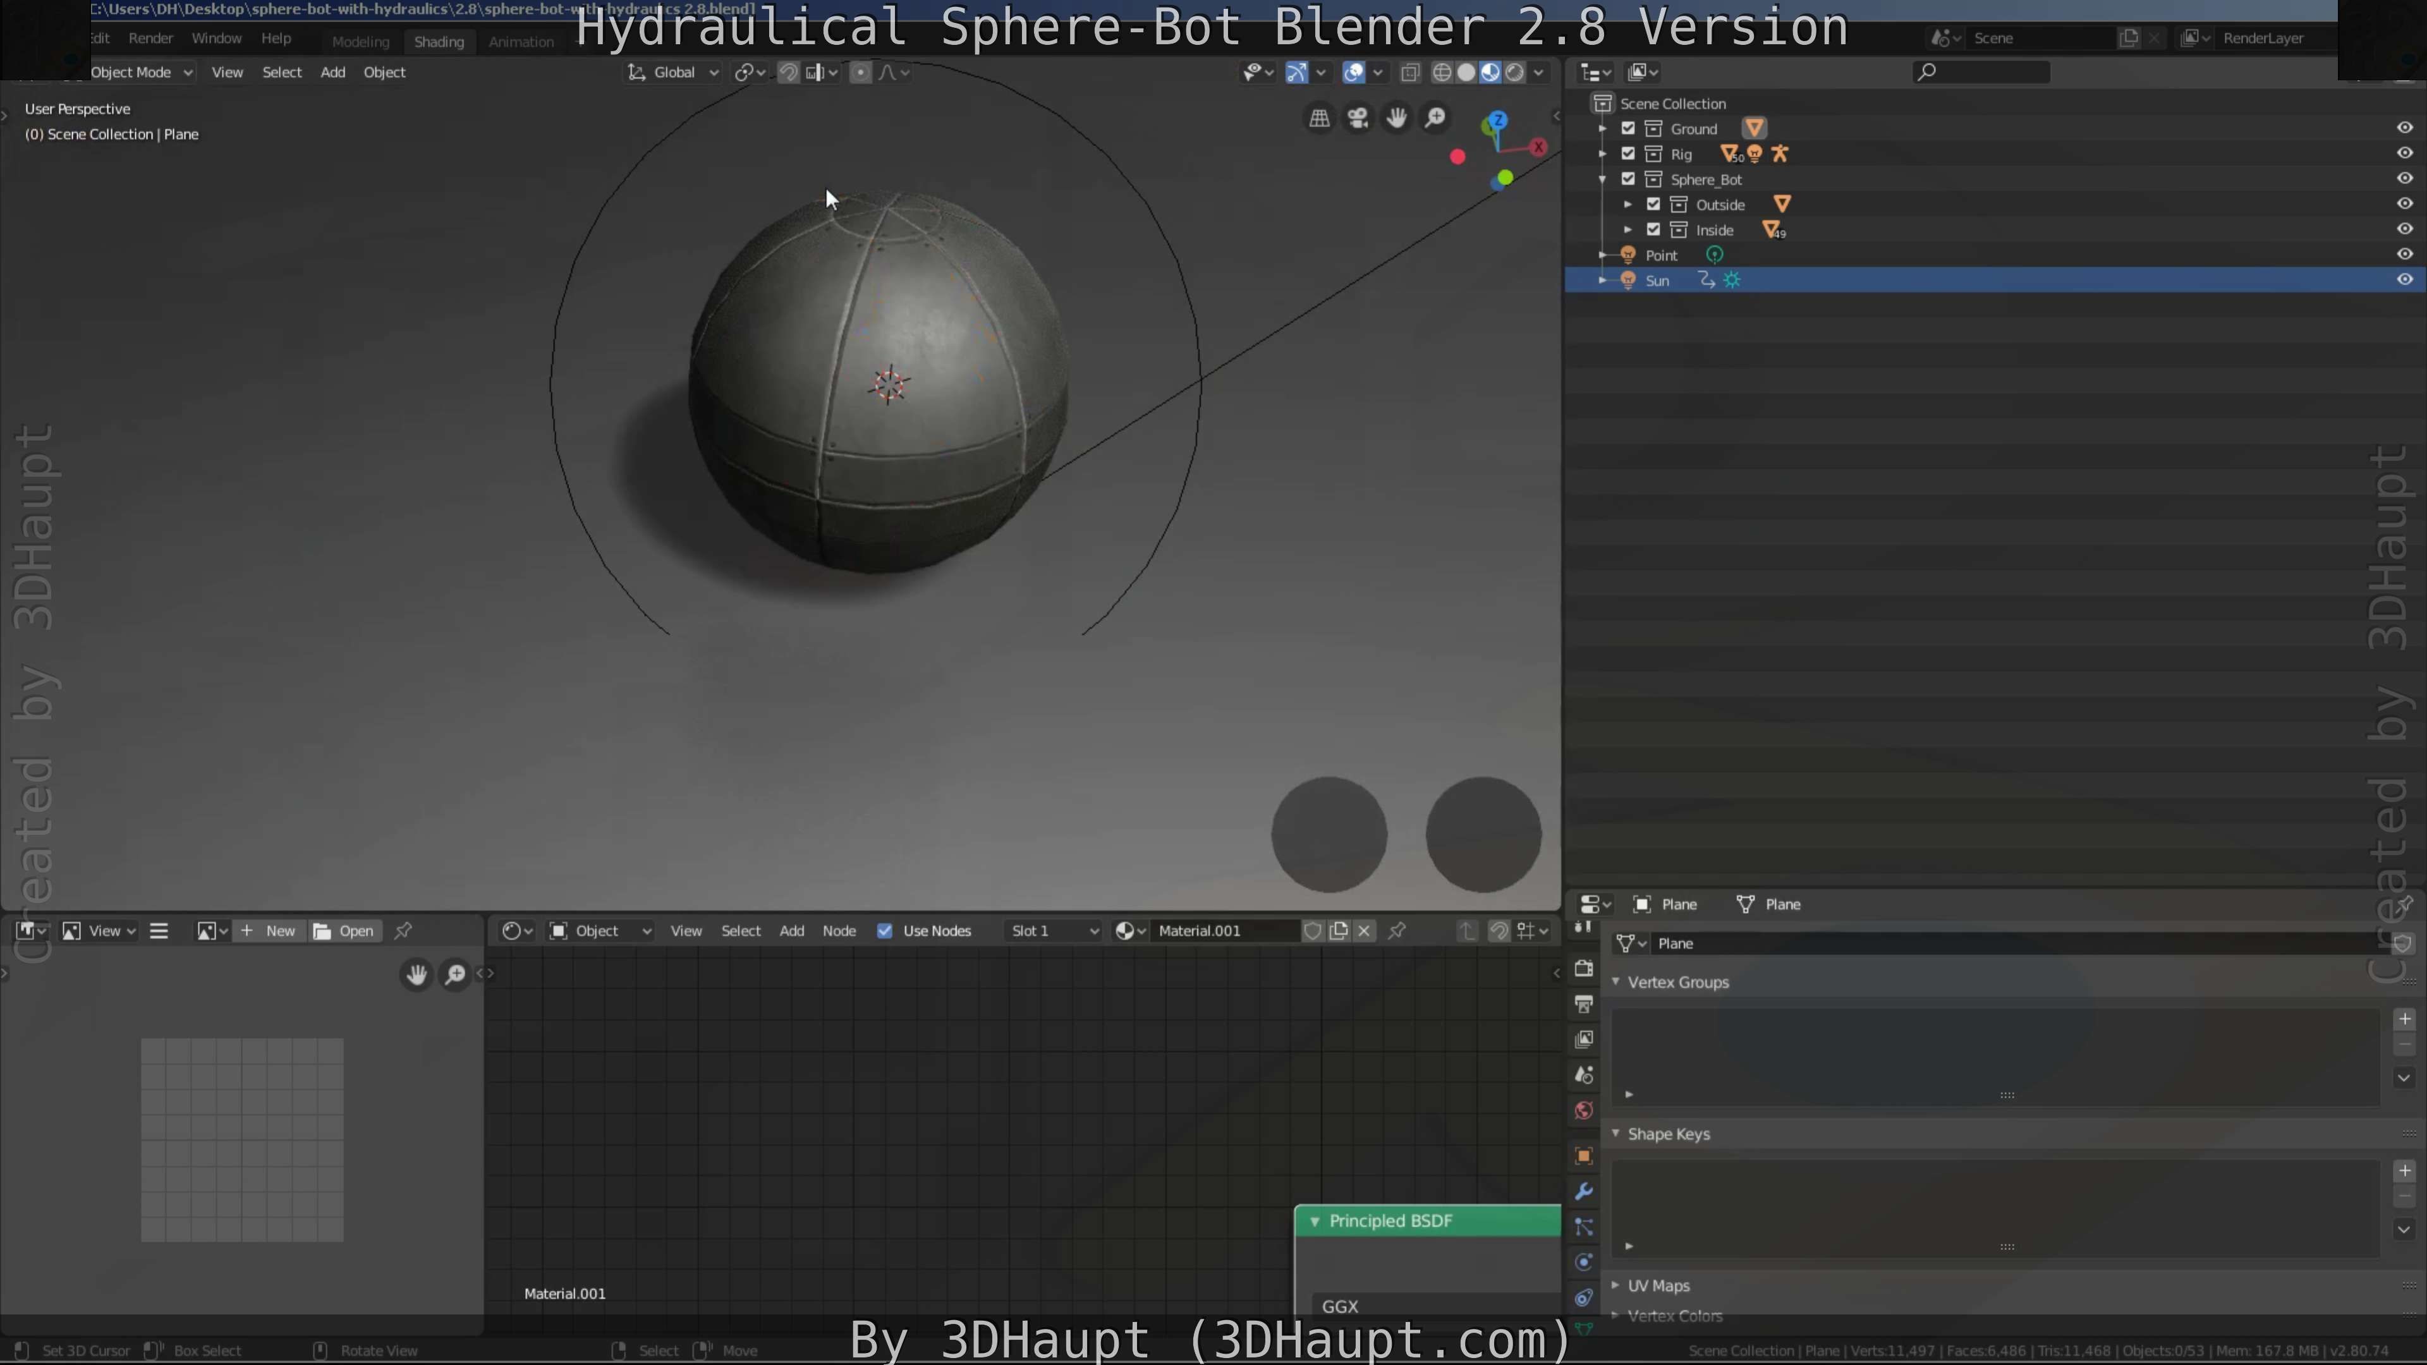Viewport: 2427px width, 1365px height.
Task: Hide the Point light with eye icon
Action: pos(2404,254)
